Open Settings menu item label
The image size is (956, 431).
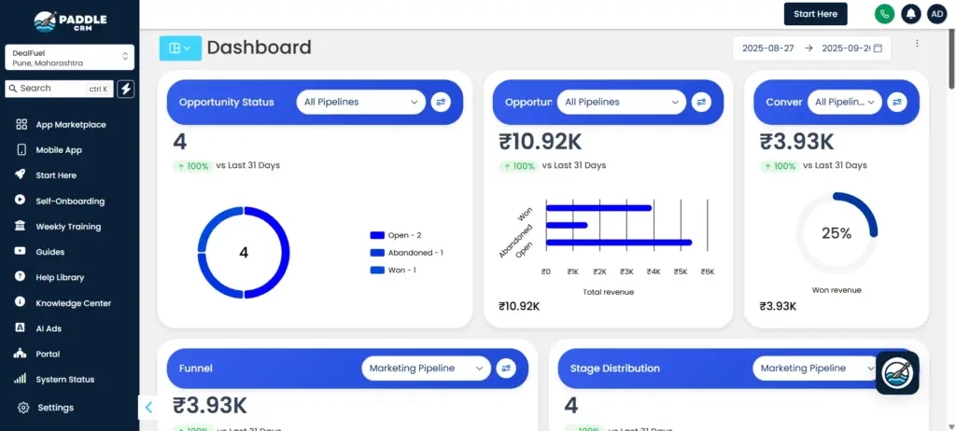click(x=55, y=408)
